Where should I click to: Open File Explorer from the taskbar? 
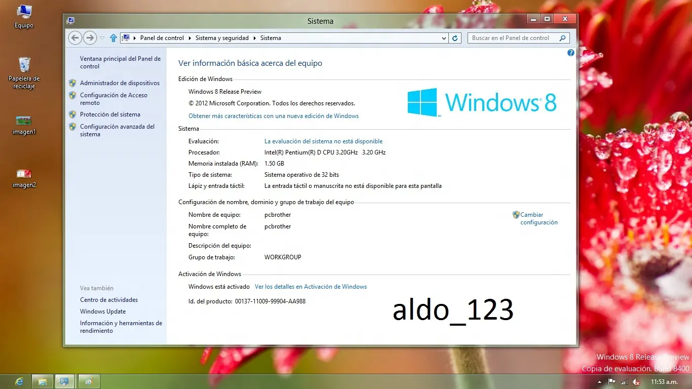click(43, 381)
